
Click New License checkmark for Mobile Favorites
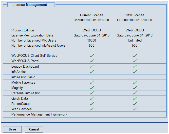tap(135, 82)
